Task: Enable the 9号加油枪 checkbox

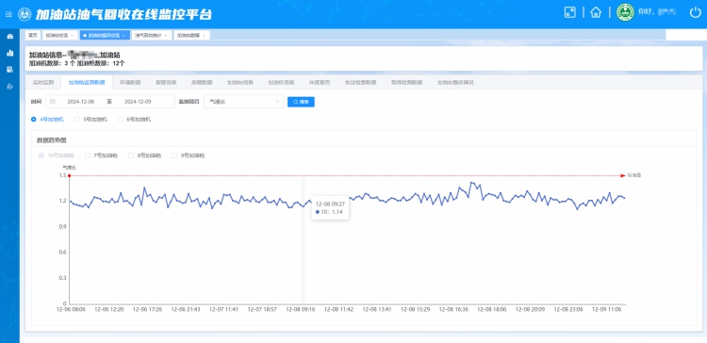Action: 174,155
